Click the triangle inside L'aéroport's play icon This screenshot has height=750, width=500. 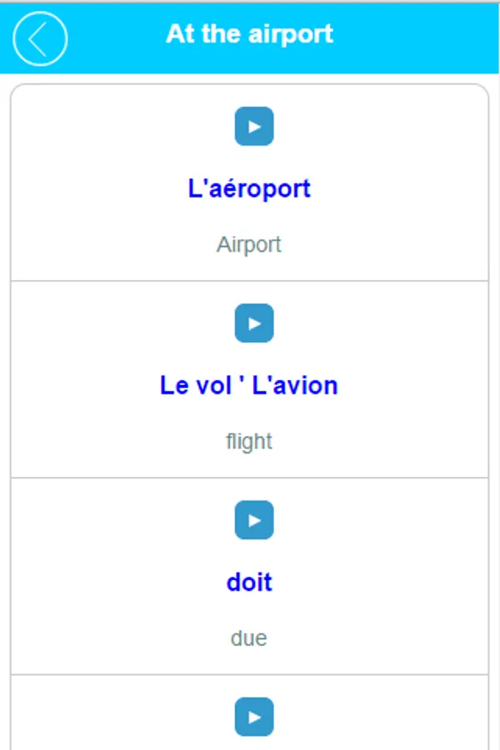pyautogui.click(x=255, y=127)
